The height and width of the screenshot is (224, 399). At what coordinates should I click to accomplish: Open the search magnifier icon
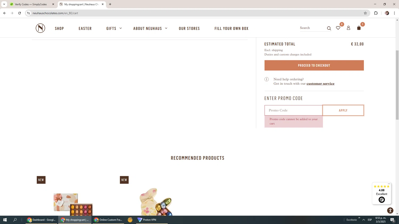click(x=329, y=28)
